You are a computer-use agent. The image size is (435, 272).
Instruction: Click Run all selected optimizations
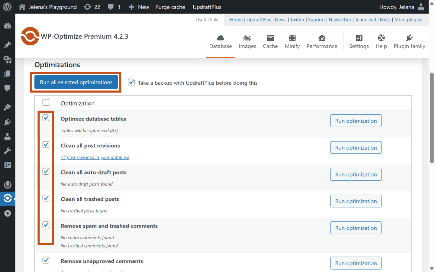[x=76, y=82]
